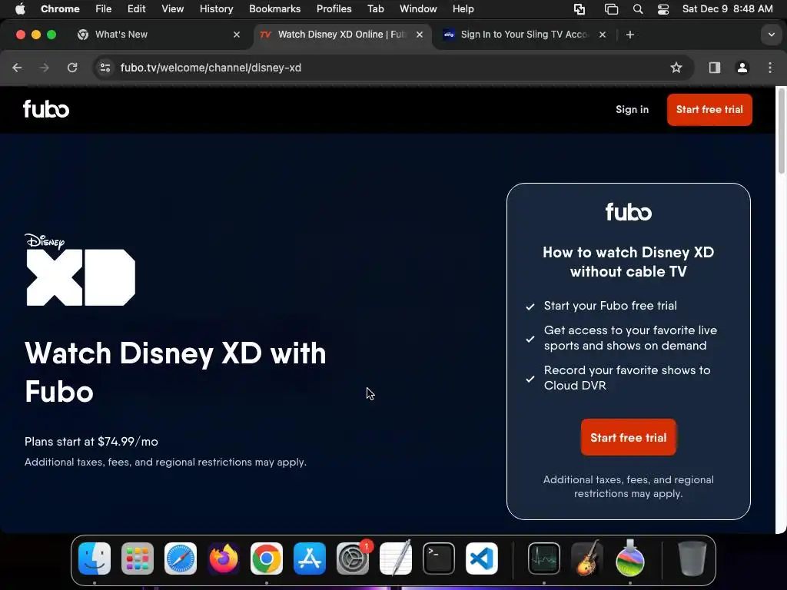Close the Watch Disney XD Online tab
This screenshot has width=787, height=590.
coord(420,35)
